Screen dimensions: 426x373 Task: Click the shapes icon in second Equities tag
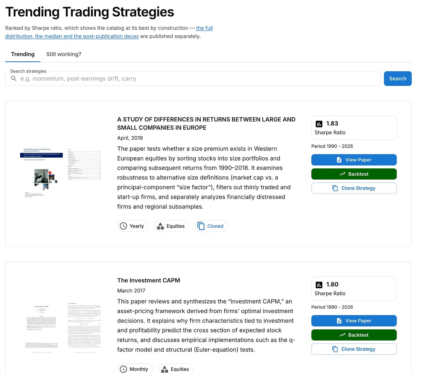(164, 369)
